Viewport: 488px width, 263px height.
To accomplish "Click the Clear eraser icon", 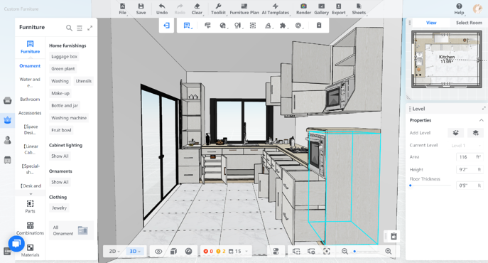I will (197, 9).
